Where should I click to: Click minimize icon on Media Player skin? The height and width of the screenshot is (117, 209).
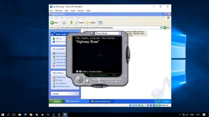coord(123,33)
